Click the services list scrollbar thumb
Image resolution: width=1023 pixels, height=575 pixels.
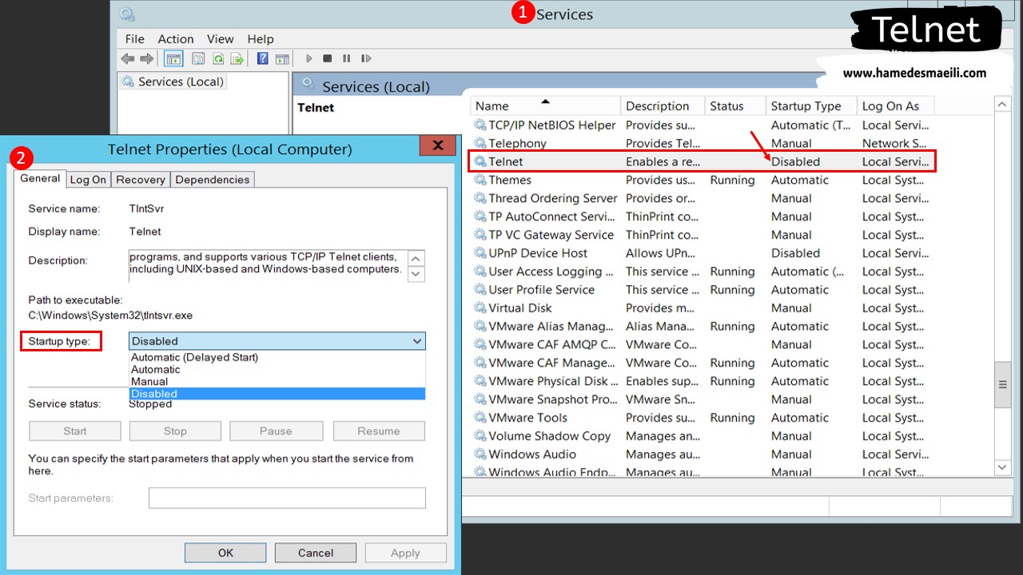(x=1003, y=385)
